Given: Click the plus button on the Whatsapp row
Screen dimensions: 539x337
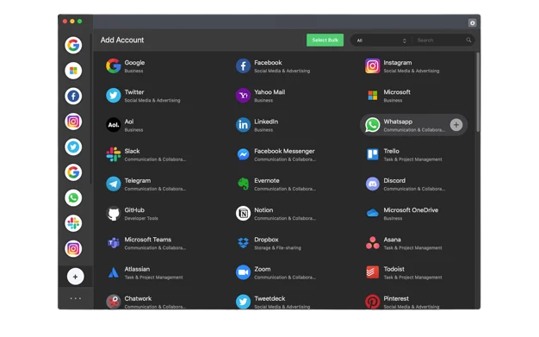Looking at the screenshot, I should click(x=456, y=125).
